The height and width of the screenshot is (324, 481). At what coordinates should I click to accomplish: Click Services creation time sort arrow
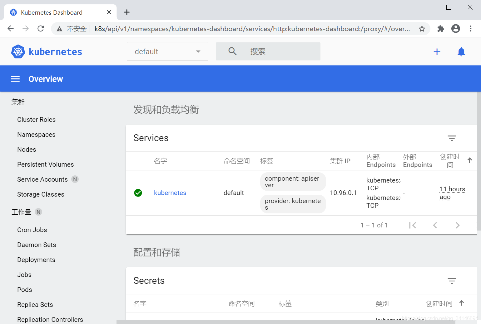click(469, 160)
